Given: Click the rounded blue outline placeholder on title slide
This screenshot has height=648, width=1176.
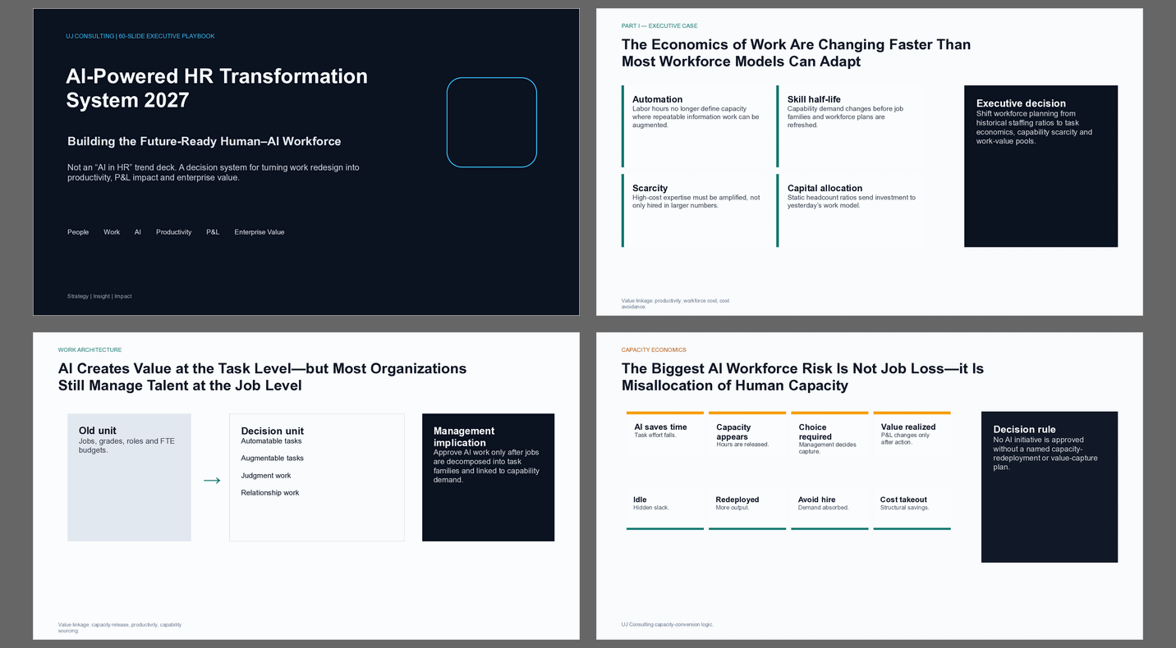Looking at the screenshot, I should [491, 122].
